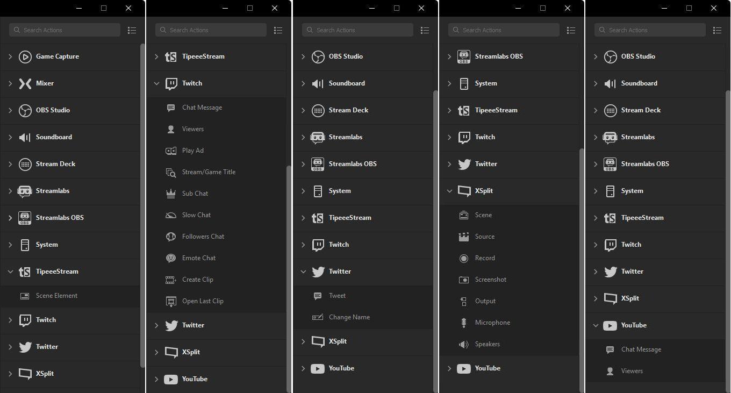731x393 pixels.
Task: Select the Tweet action icon
Action: pos(318,296)
